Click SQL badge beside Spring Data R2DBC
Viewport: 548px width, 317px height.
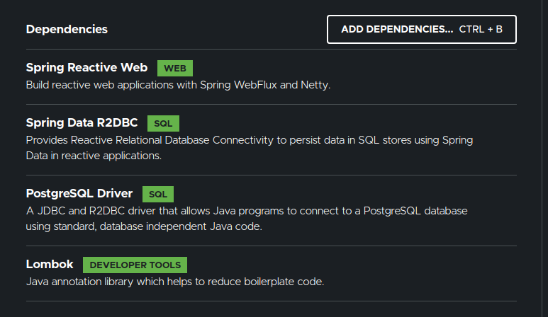(x=163, y=123)
